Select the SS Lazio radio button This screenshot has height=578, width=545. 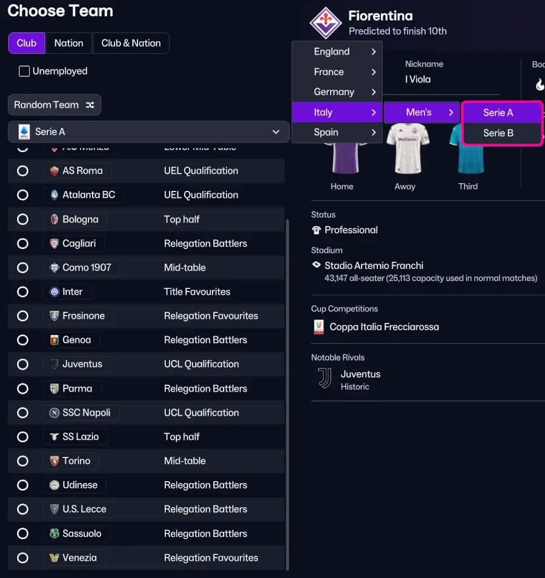pyautogui.click(x=23, y=437)
